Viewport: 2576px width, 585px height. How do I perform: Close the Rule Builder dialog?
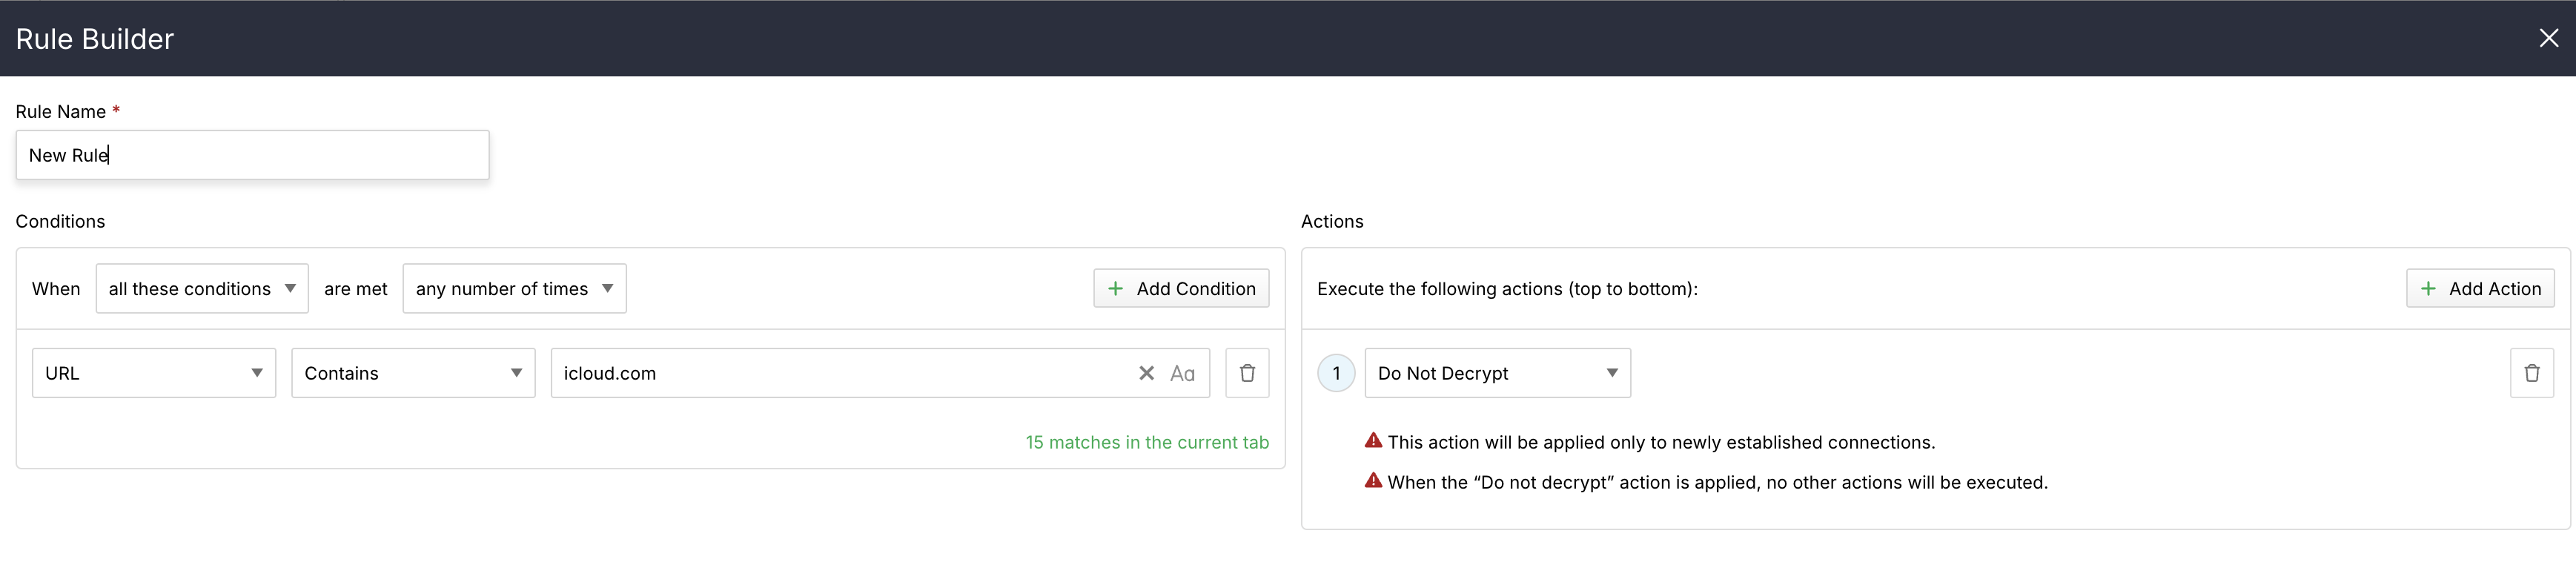coord(2548,38)
